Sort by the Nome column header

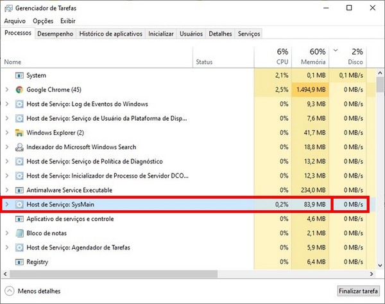tap(97, 57)
